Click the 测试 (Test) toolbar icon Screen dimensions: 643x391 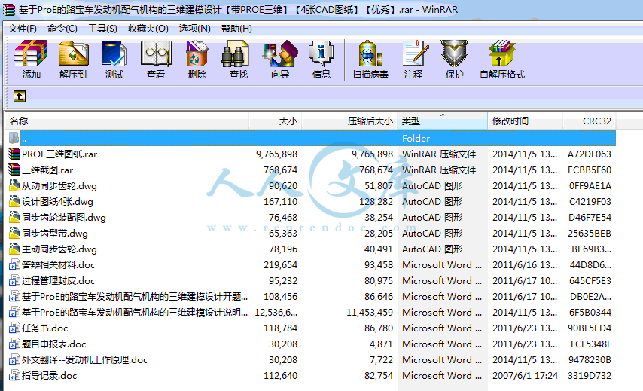coord(114,53)
